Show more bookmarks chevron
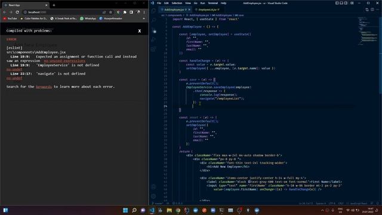This screenshot has height=215, width=382. 144,19
